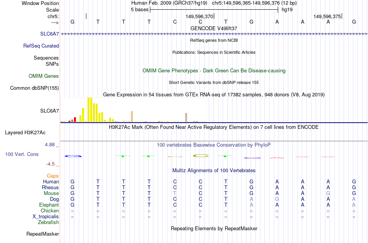This screenshot has height=243, width=368.
Task: Click the gray mismatched G in Mouse row
Action: click(328, 193)
